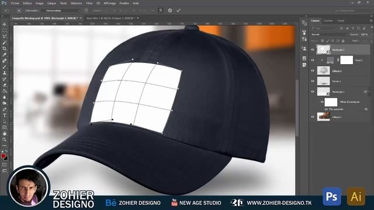Open the Opacité value dropdown
The height and width of the screenshot is (210, 374).
pos(371,34)
